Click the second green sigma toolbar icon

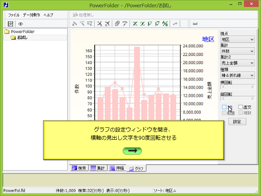tap(142, 24)
